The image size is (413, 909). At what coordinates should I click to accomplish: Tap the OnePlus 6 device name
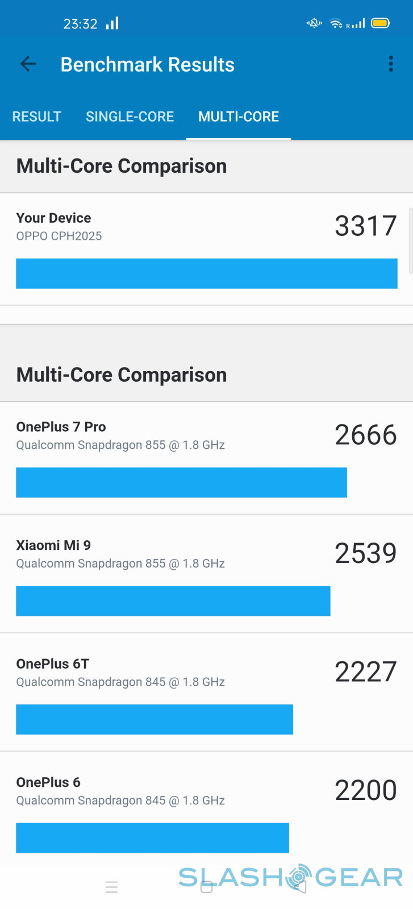click(48, 782)
